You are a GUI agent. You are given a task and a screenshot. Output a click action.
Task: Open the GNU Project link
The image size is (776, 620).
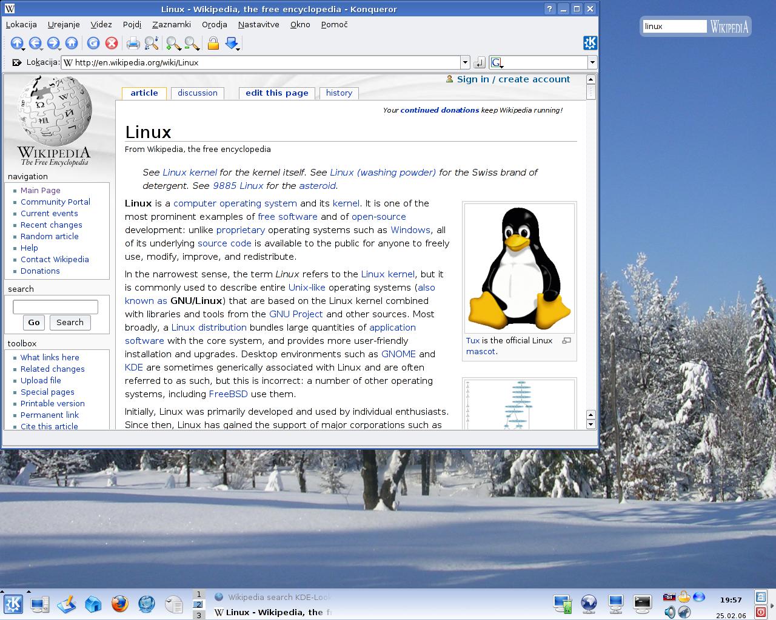[296, 314]
